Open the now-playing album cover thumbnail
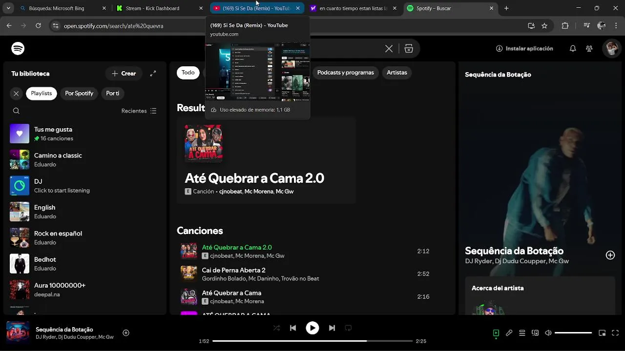The width and height of the screenshot is (625, 351). [18, 333]
